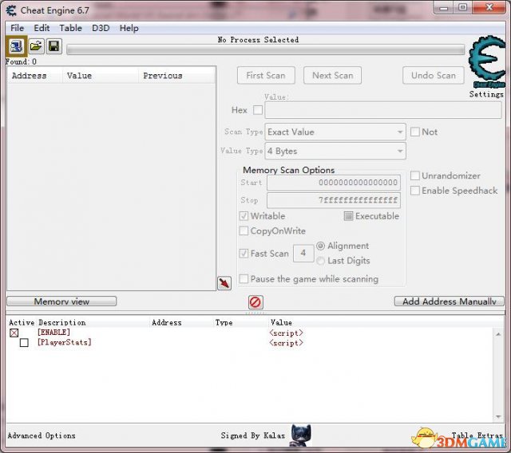Click the First Scan button
Screen dimensions: 511x453
click(266, 76)
